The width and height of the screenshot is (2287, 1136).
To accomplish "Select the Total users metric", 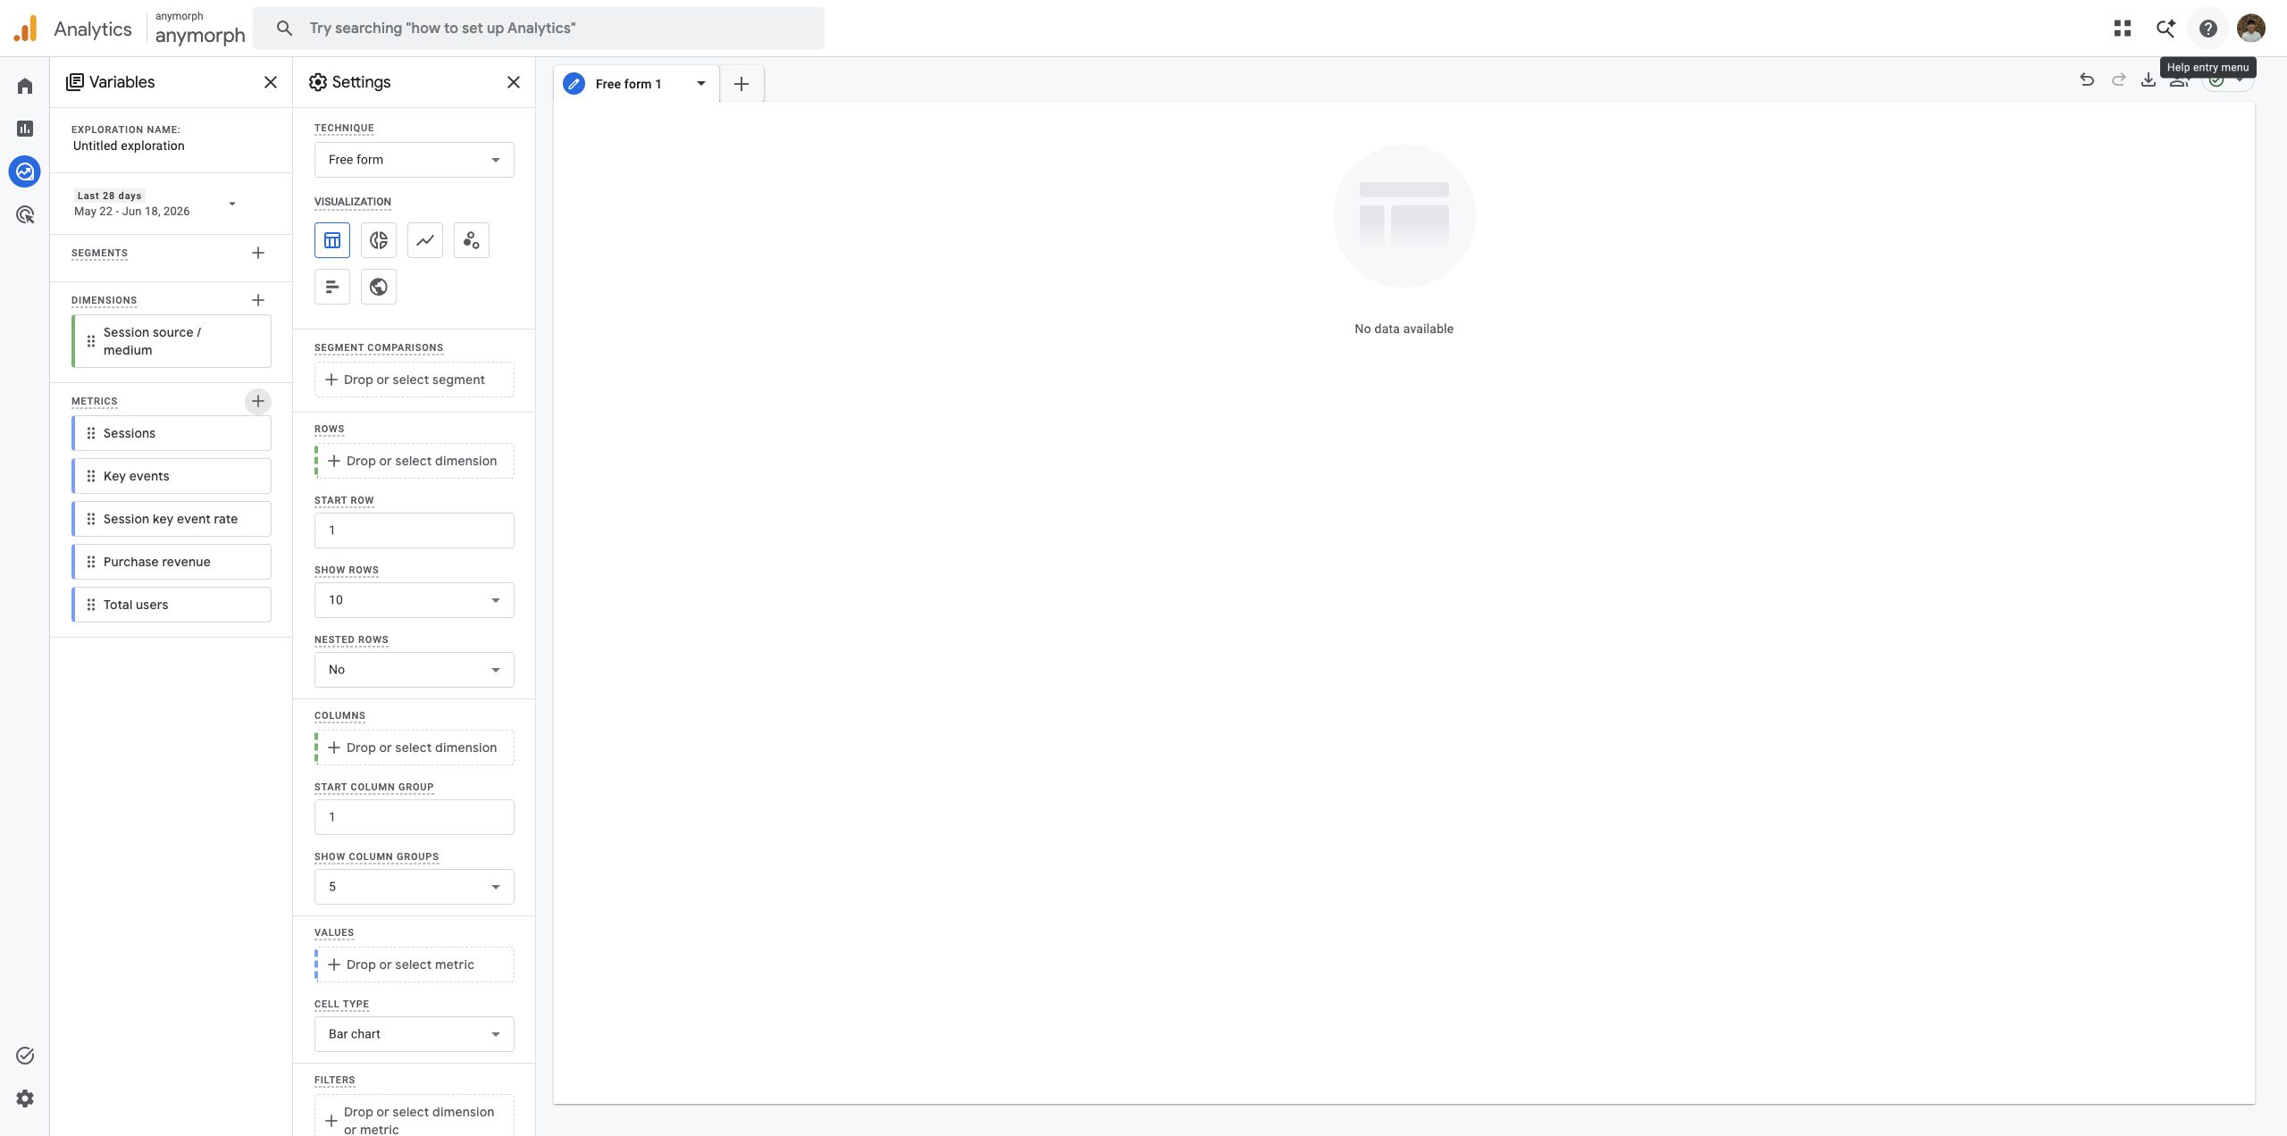I will tap(172, 605).
